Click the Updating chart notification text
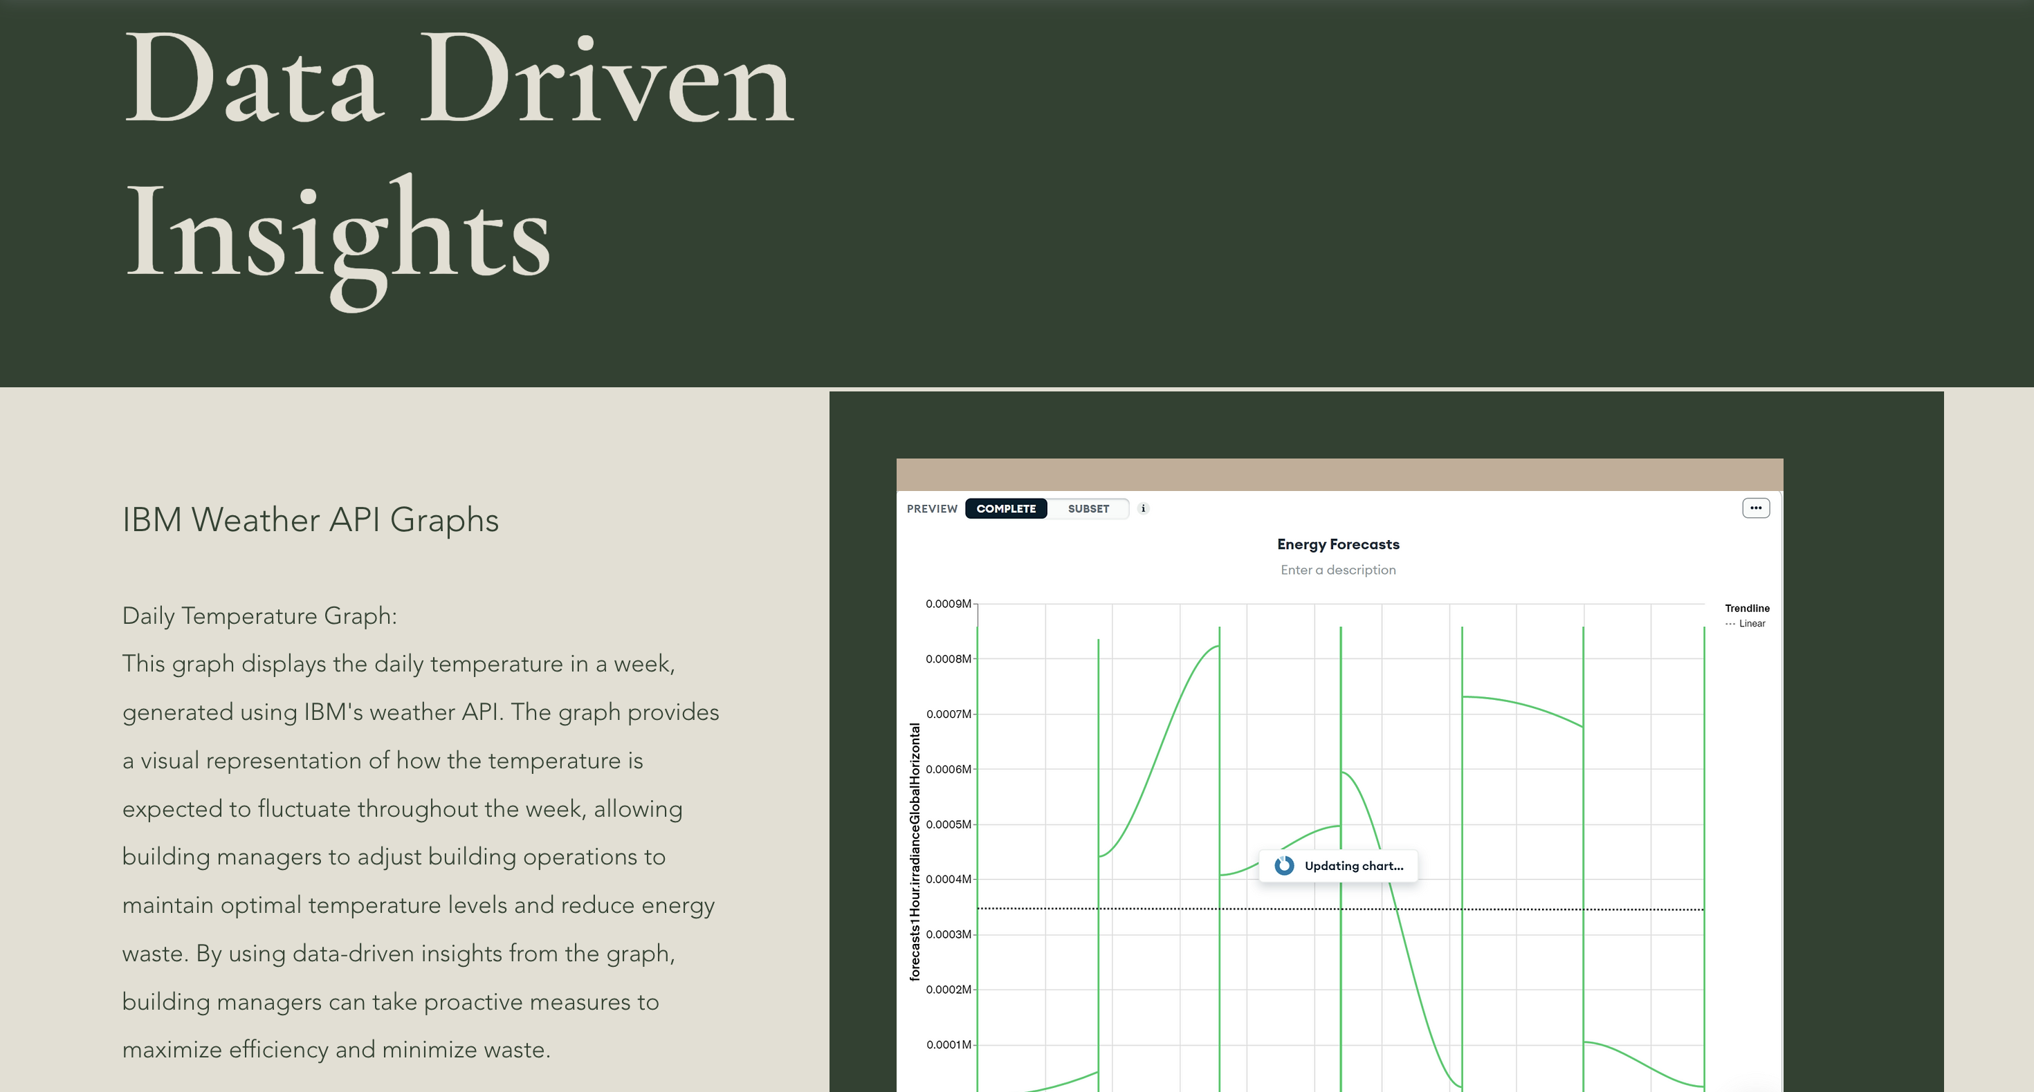 (1353, 866)
